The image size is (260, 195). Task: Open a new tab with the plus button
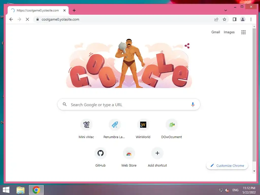74,10
